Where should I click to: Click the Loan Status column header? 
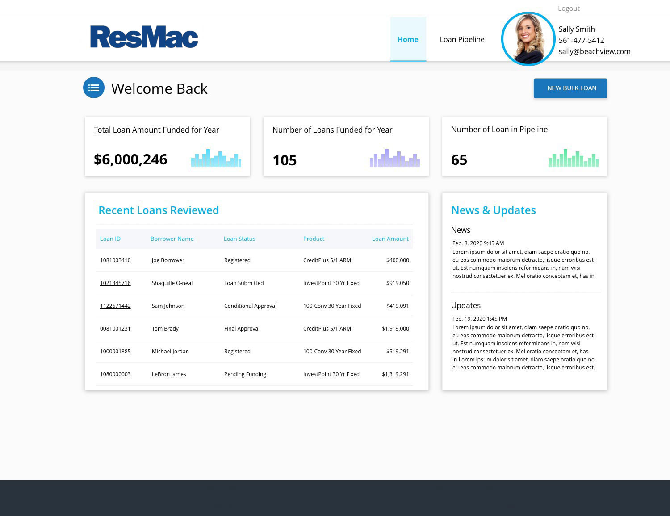239,239
